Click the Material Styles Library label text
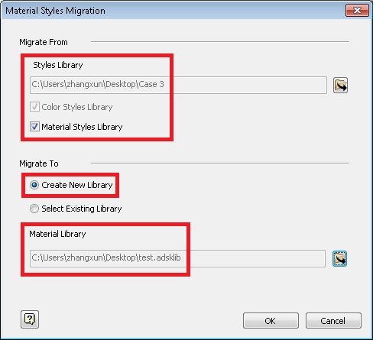 point(82,127)
